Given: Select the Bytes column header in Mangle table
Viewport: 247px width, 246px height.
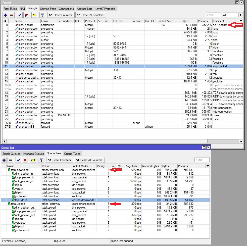Looking at the screenshot, I should point(190,21).
